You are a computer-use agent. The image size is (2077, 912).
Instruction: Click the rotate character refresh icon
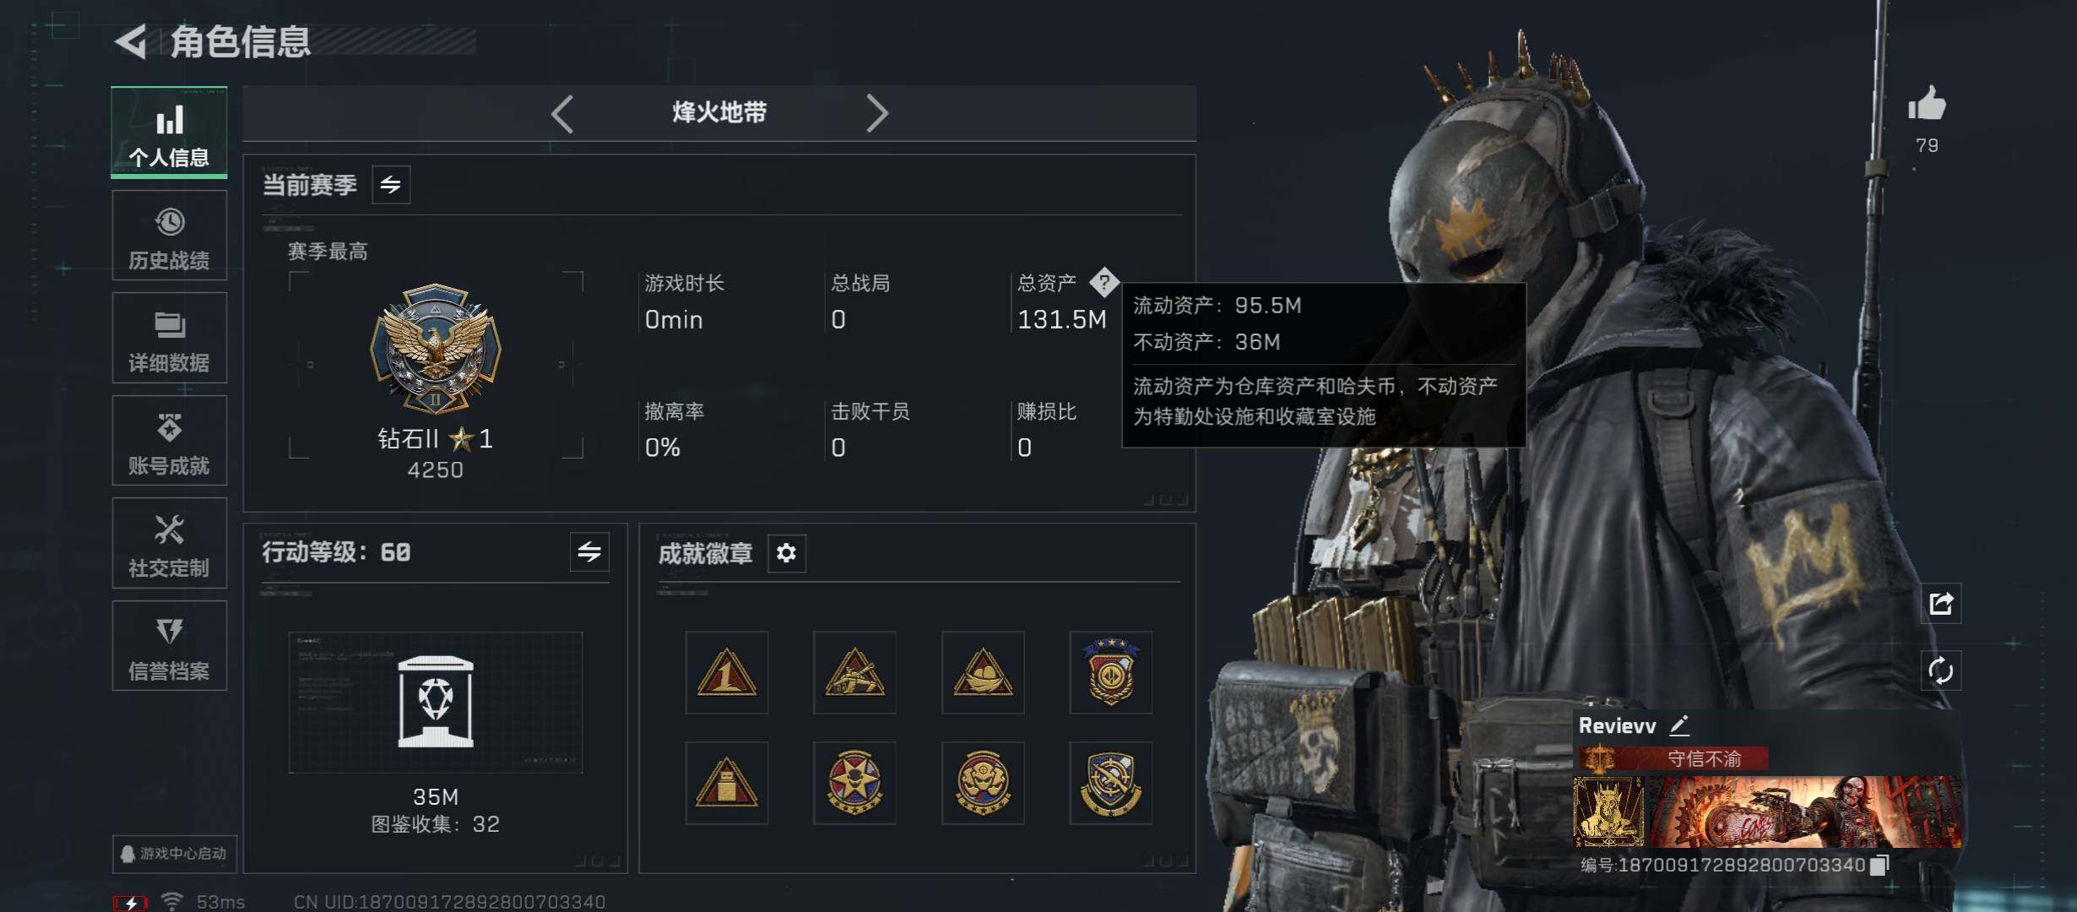click(x=1940, y=670)
